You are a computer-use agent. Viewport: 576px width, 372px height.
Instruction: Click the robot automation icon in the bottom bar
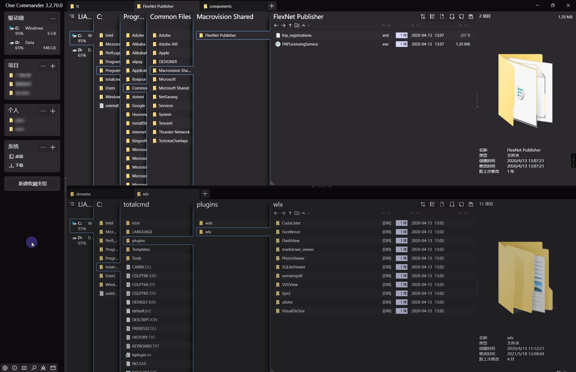43,368
